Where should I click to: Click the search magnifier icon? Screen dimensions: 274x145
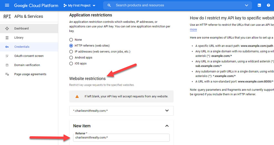point(109,5)
